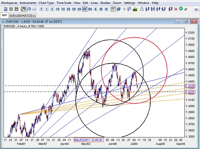
Task: Click the price scale levels icon
Action: coord(130,9)
